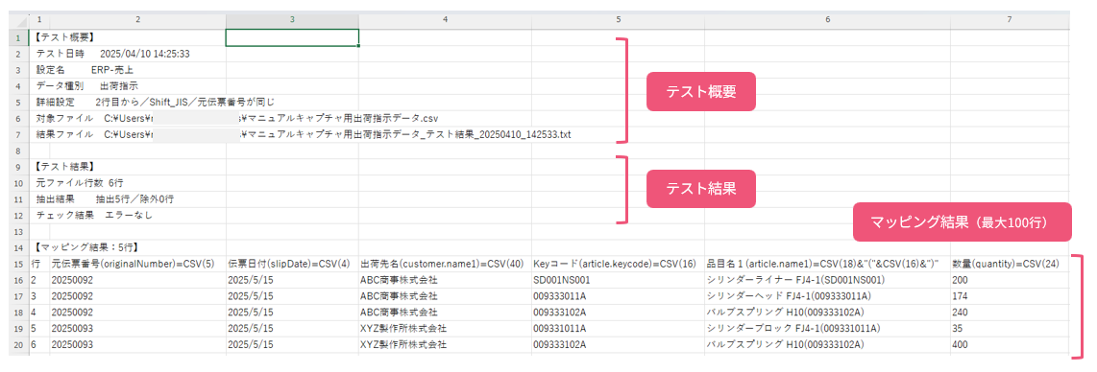Click the highlighted column header 3
The width and height of the screenshot is (1097, 372).
click(x=292, y=19)
